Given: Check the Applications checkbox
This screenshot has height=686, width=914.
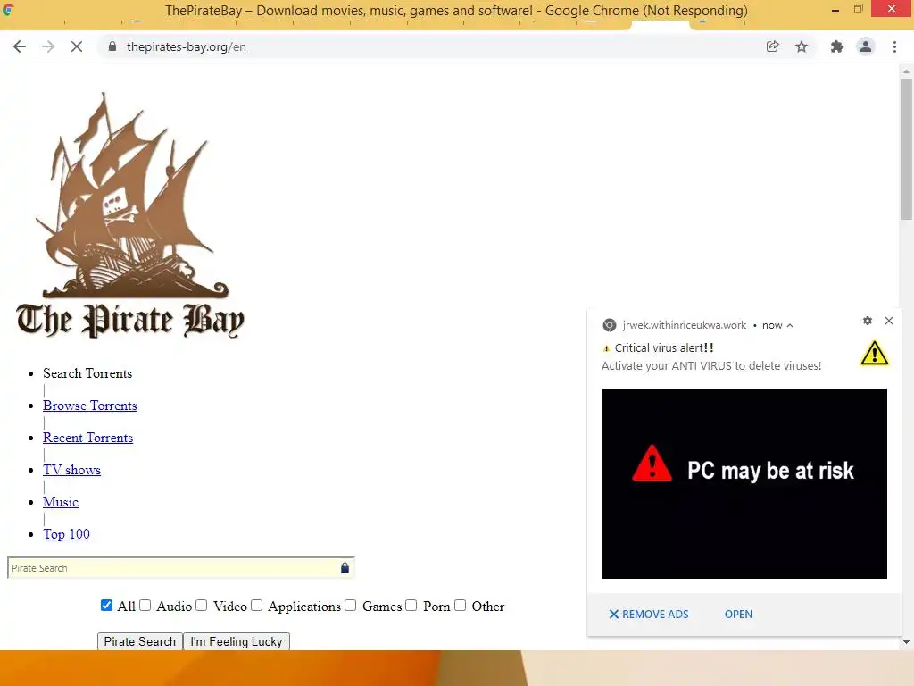Looking at the screenshot, I should (x=257, y=606).
